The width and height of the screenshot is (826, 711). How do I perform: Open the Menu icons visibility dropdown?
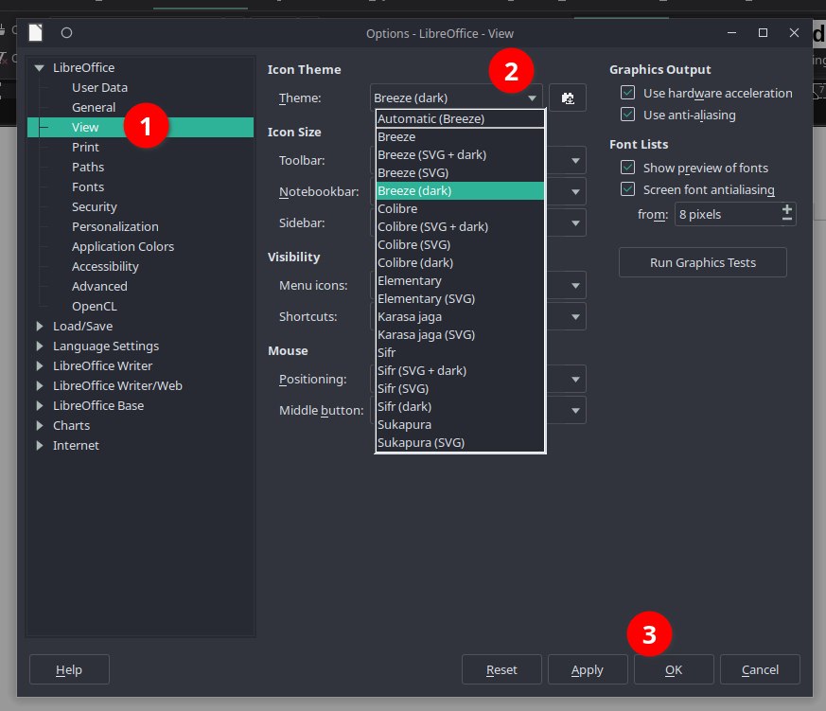tap(575, 286)
